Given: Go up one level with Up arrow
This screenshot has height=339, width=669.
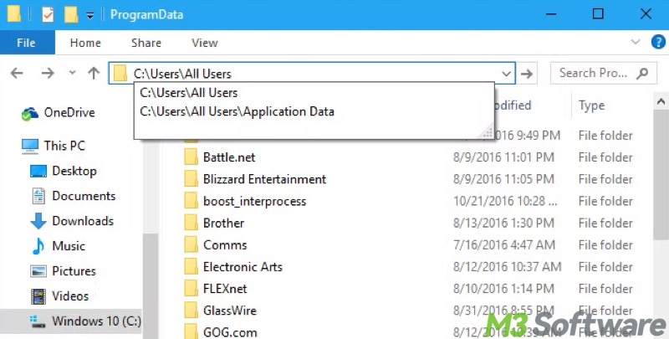Looking at the screenshot, I should [x=94, y=73].
